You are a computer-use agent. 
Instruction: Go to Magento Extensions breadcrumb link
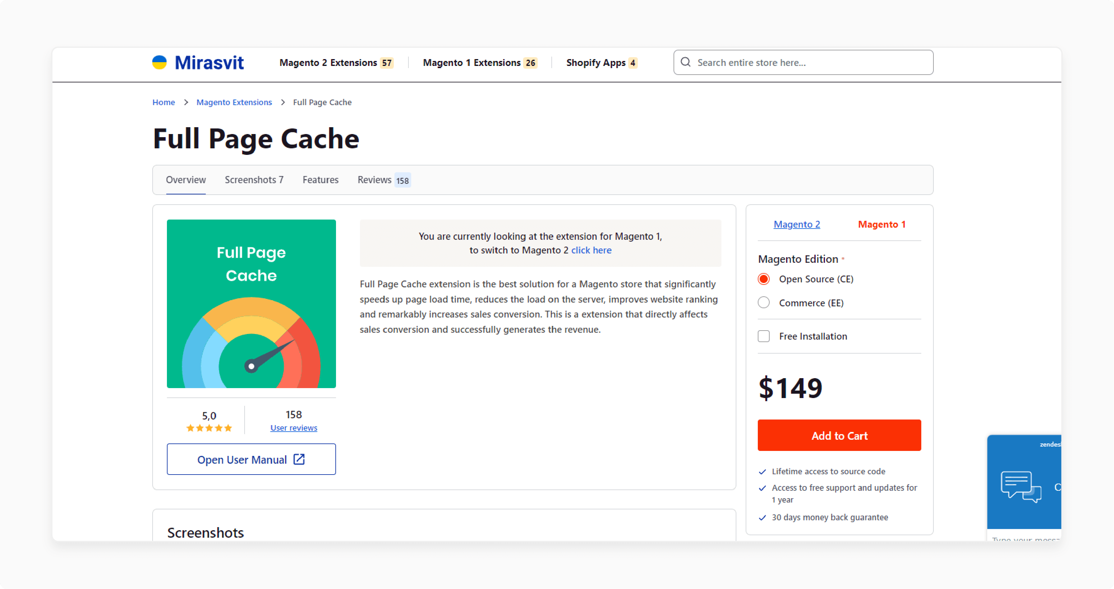234,102
